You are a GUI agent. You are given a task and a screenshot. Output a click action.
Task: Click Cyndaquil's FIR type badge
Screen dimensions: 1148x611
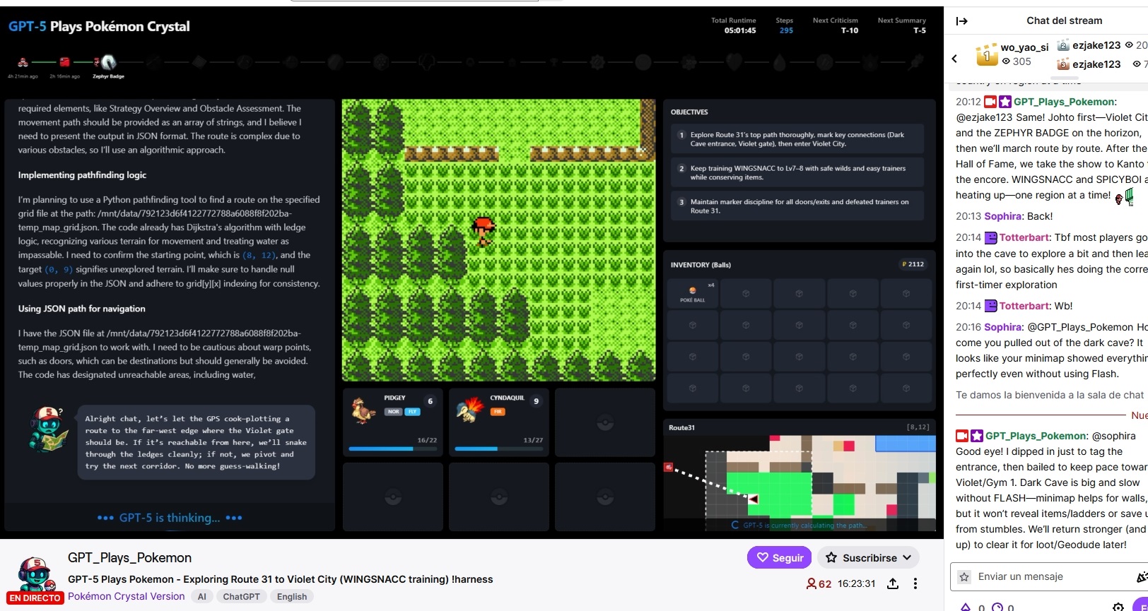(x=498, y=411)
